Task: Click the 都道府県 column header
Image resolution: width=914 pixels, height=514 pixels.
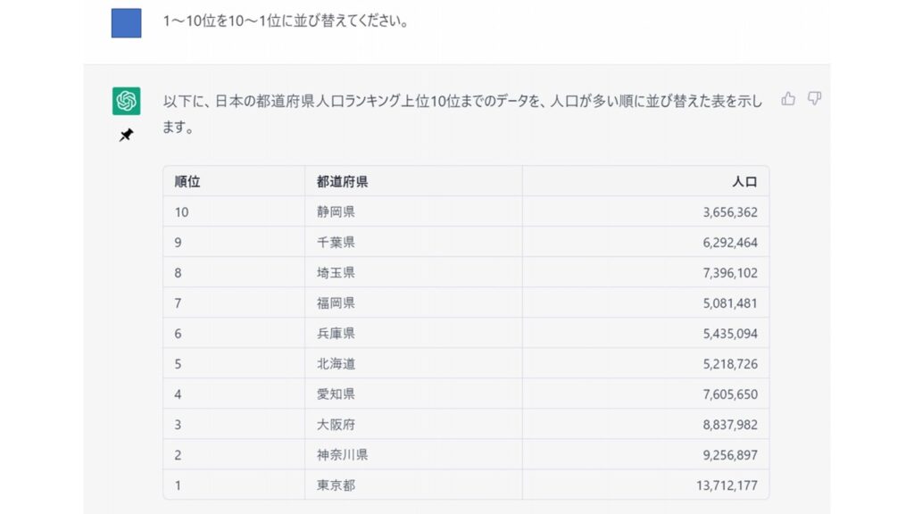Action: pos(343,181)
